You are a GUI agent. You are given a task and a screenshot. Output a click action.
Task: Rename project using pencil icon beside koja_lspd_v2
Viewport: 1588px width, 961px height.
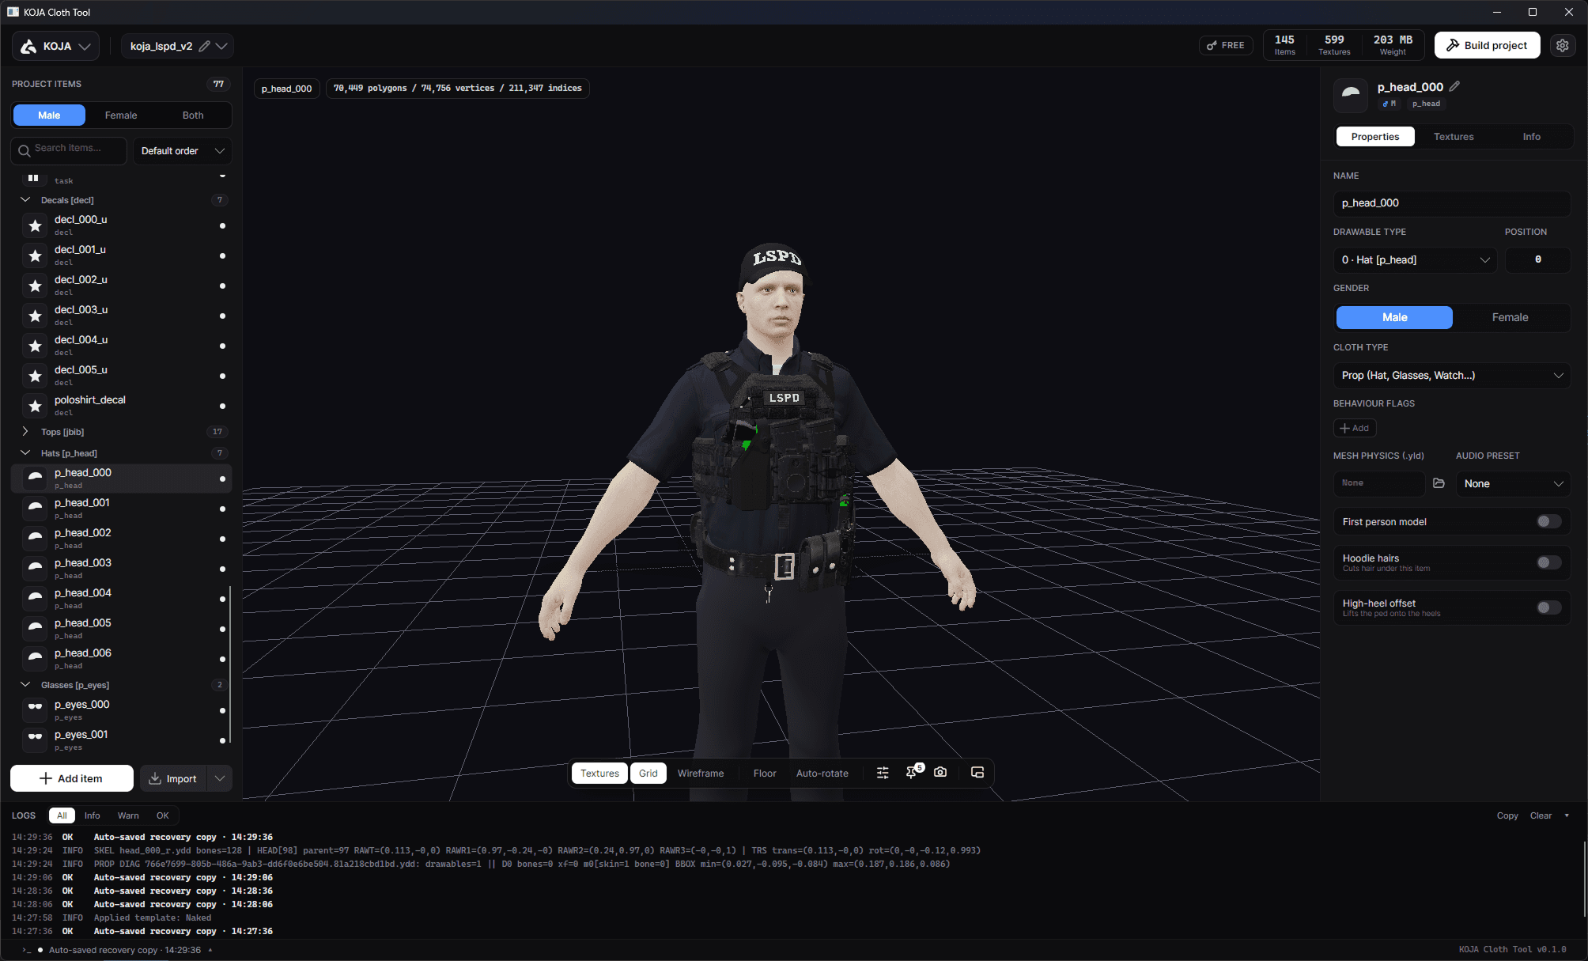point(205,46)
